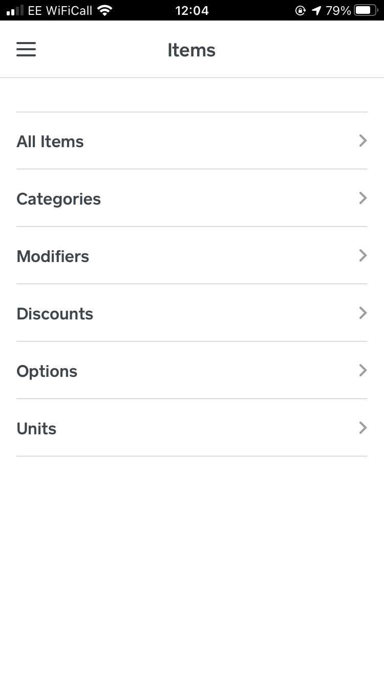Tap the Items page title

[191, 50]
